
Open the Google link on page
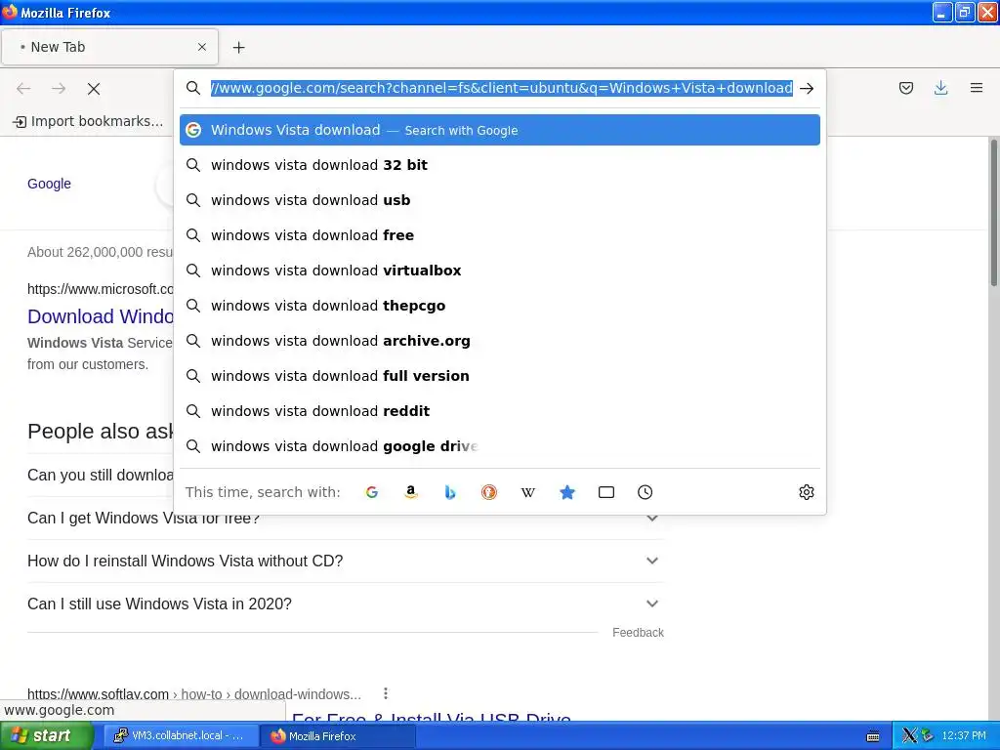point(49,184)
